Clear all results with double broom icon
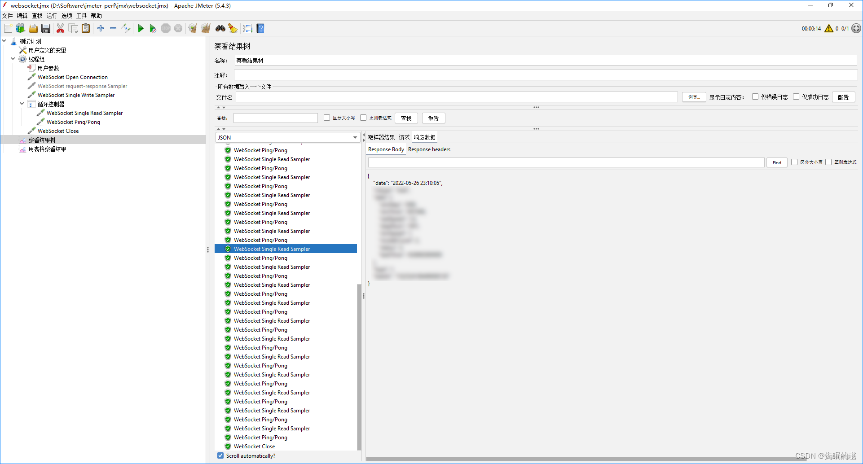 click(206, 29)
